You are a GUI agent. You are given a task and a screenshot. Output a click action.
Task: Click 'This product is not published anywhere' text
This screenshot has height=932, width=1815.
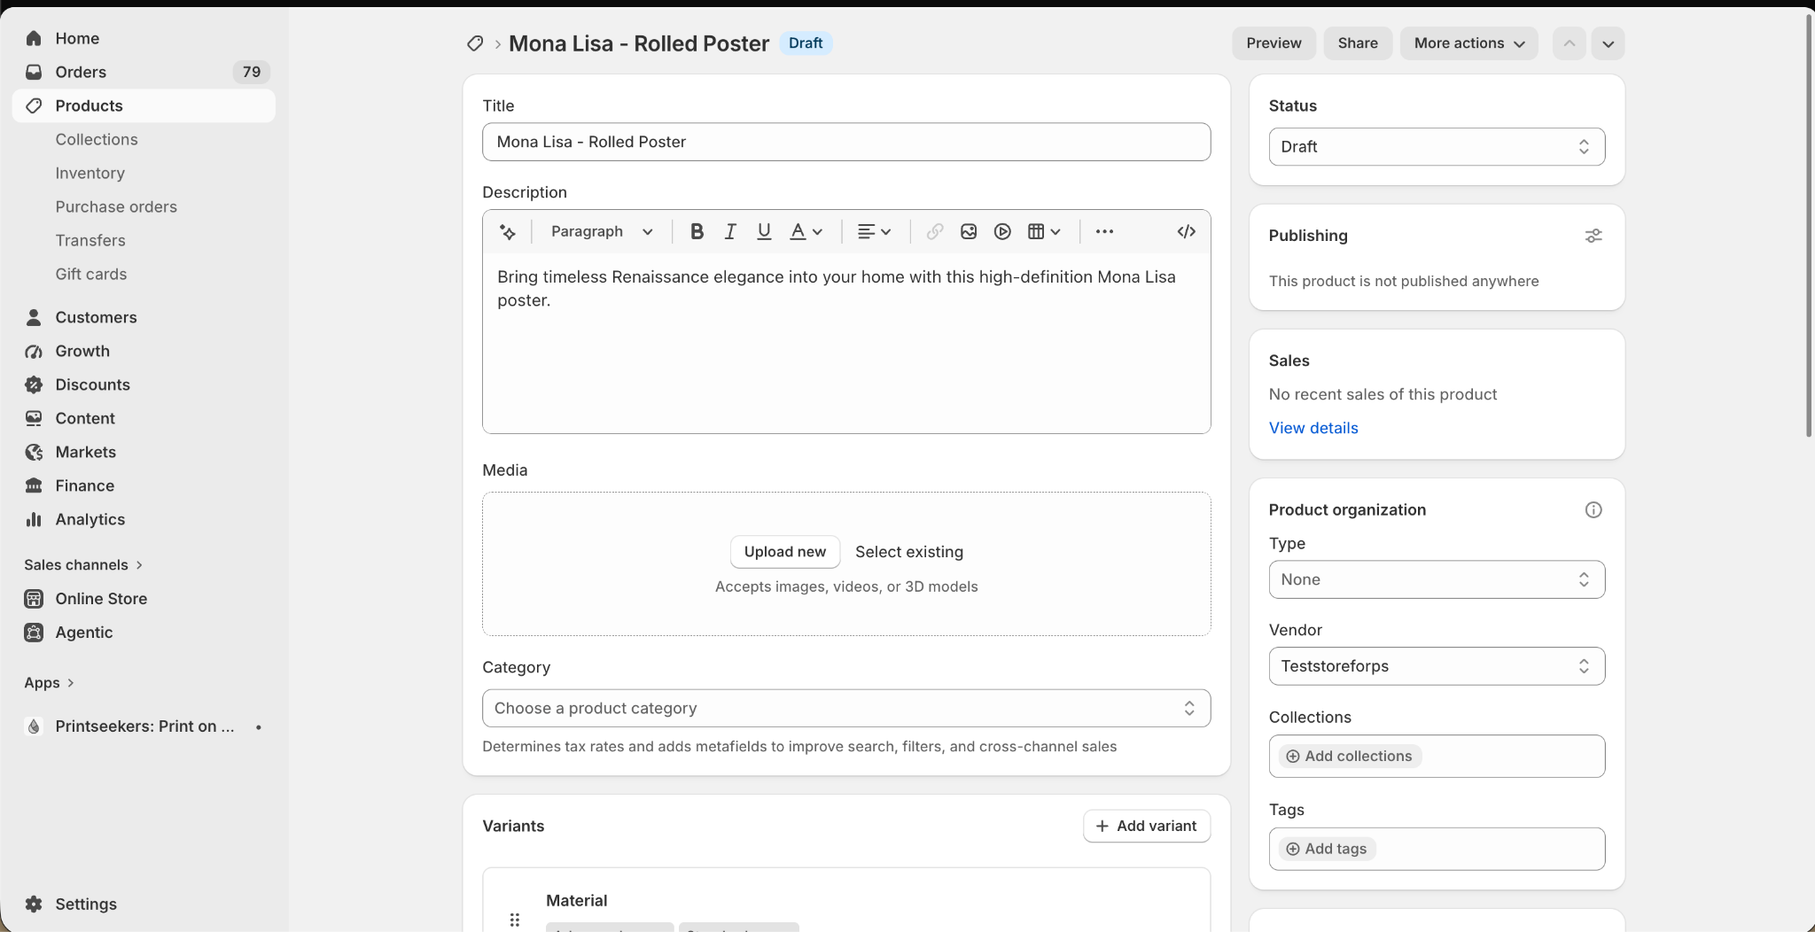pyautogui.click(x=1404, y=281)
